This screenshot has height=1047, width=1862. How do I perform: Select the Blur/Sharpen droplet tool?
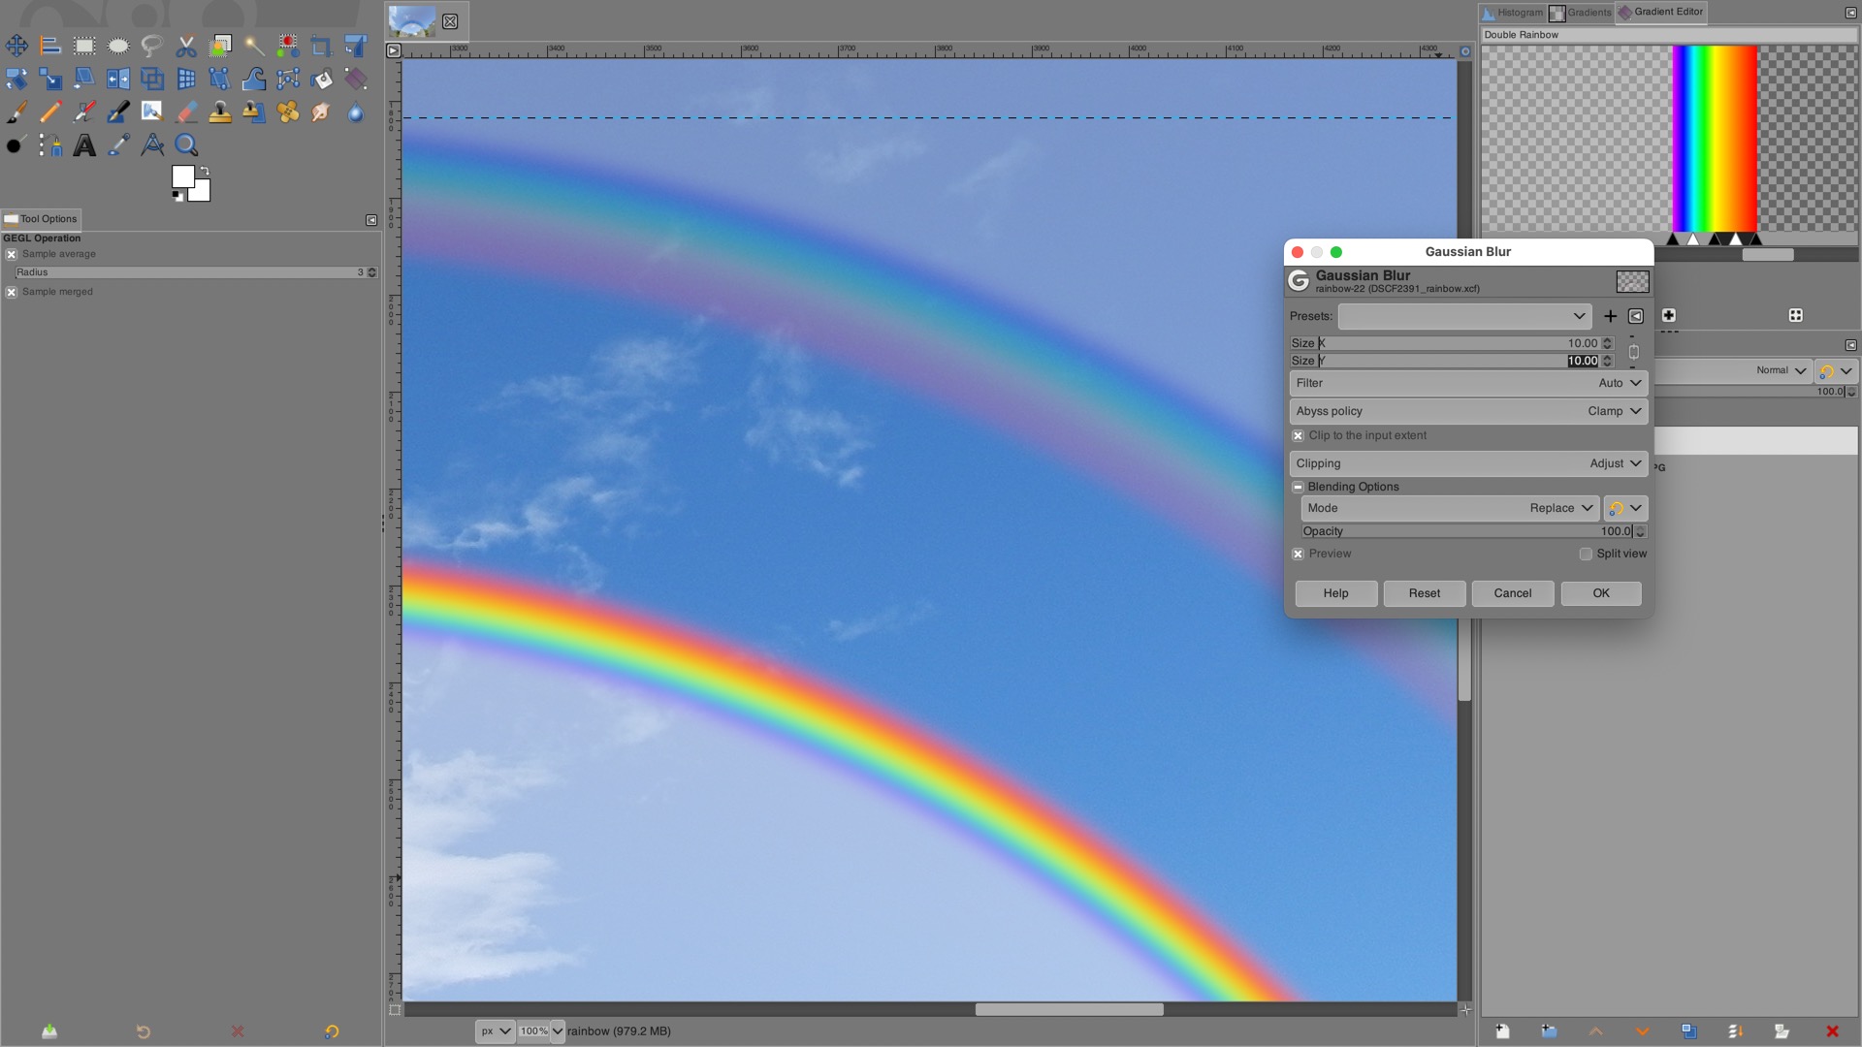pyautogui.click(x=356, y=112)
